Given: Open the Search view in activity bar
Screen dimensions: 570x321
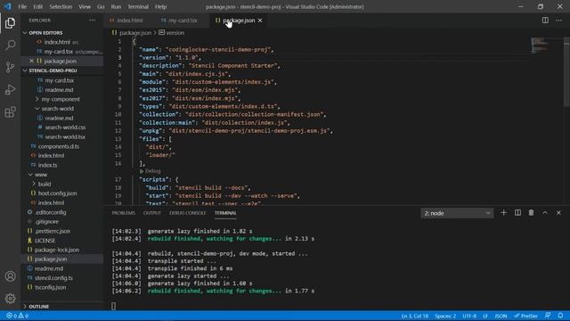Looking at the screenshot, I should (x=10, y=45).
